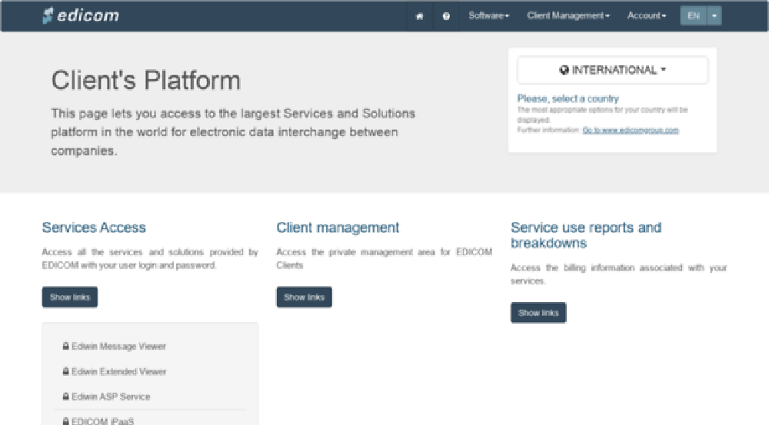Open the Account dropdown menu
This screenshot has width=769, height=425.
coord(646,16)
